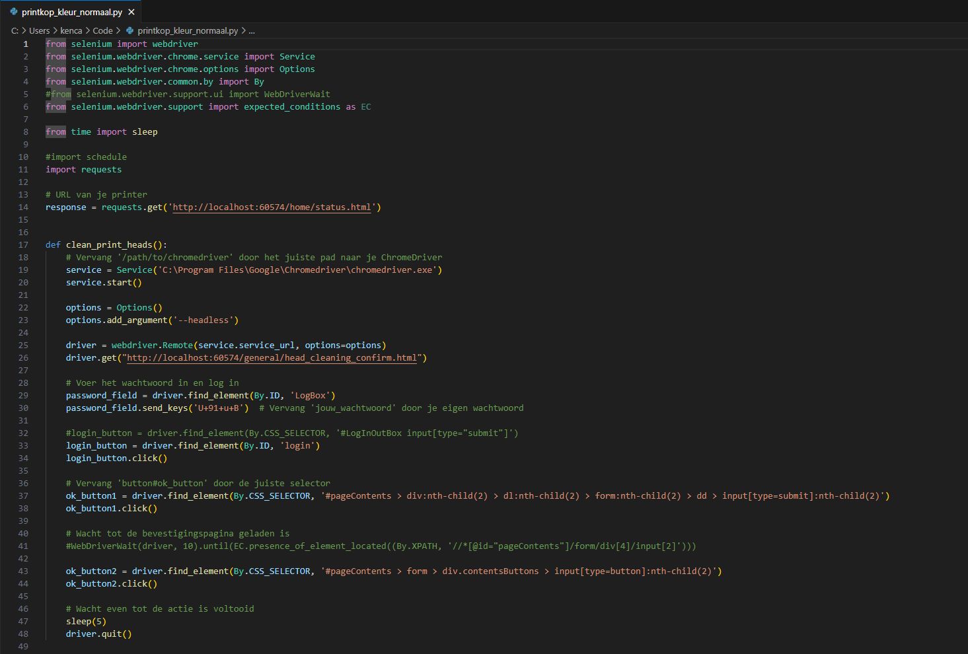
Task: Expand the '...' symbol breadcrumb
Action: (x=252, y=30)
